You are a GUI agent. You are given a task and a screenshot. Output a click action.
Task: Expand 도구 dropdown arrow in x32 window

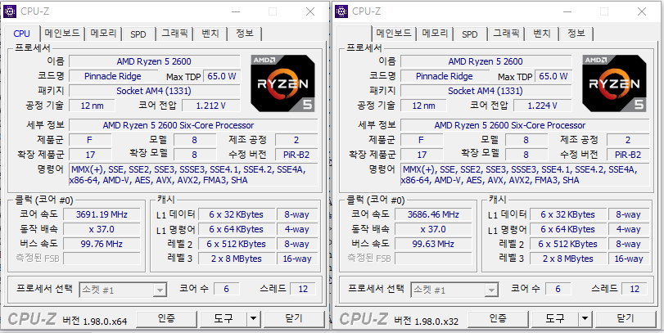click(x=585, y=318)
